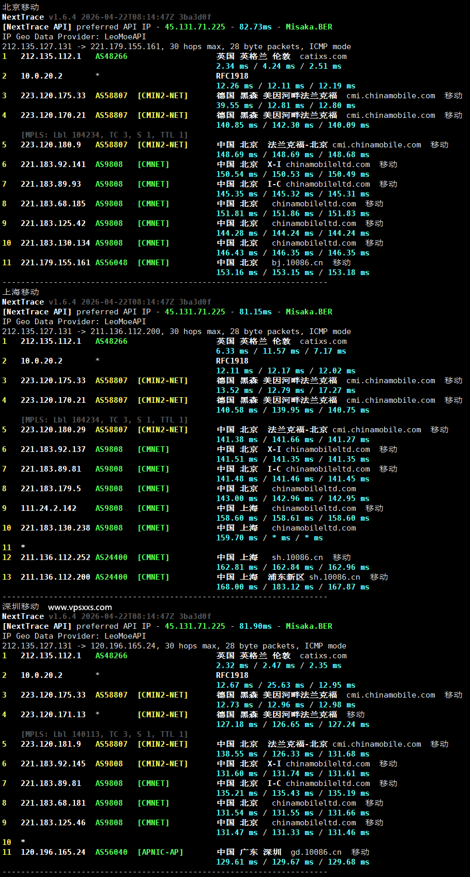Select gd.10086.cn hostname text
Image resolution: width=470 pixels, height=877 pixels.
coord(316,852)
